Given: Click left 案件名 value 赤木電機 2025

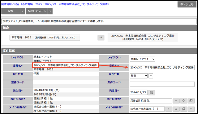Looking at the screenshot, I should coord(43,70).
